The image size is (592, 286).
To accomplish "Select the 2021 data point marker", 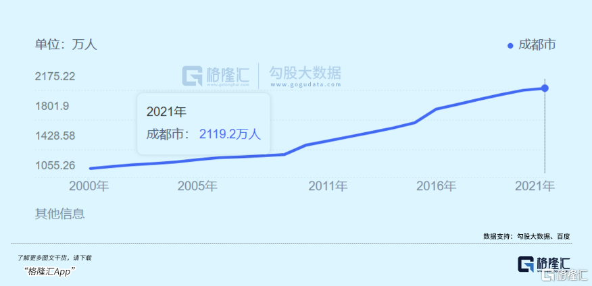I will tap(545, 88).
